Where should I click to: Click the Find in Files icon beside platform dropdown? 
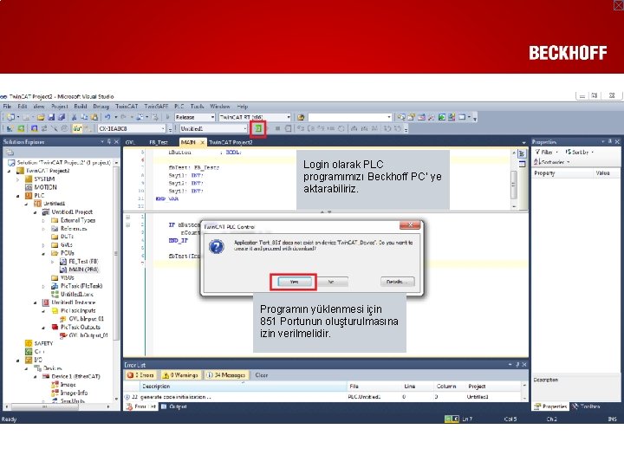(x=302, y=117)
